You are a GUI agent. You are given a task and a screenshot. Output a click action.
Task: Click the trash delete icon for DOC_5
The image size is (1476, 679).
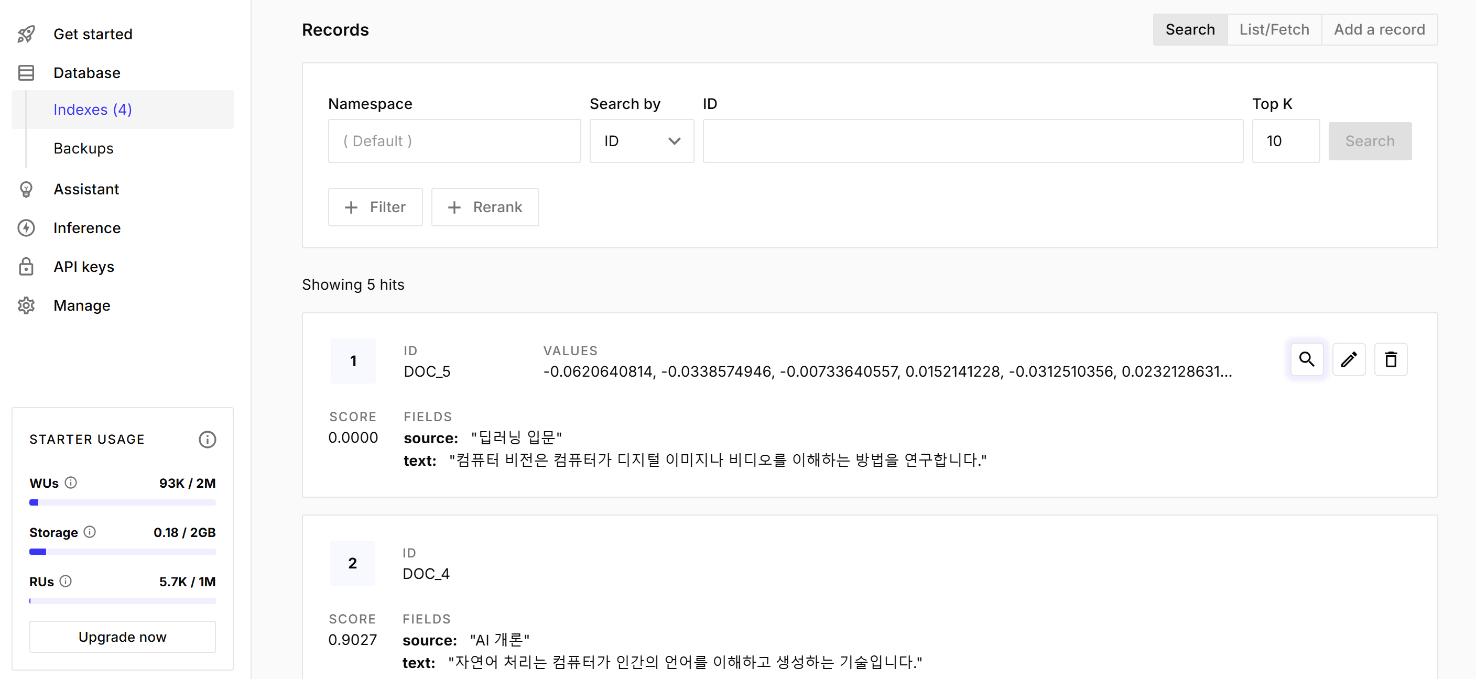coord(1391,359)
